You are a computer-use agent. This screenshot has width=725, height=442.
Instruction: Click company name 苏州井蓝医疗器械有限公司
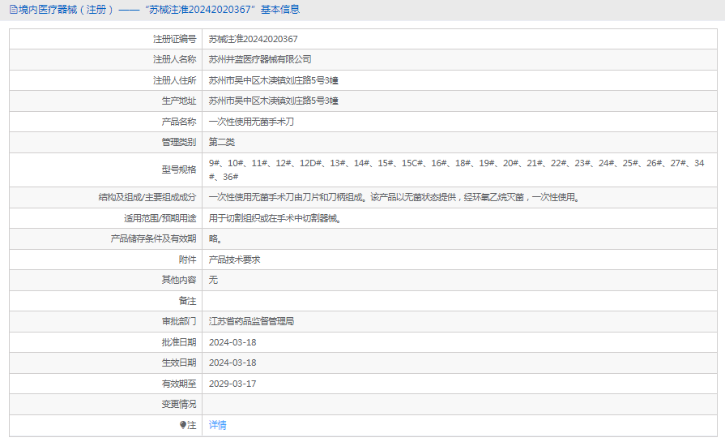tap(260, 59)
